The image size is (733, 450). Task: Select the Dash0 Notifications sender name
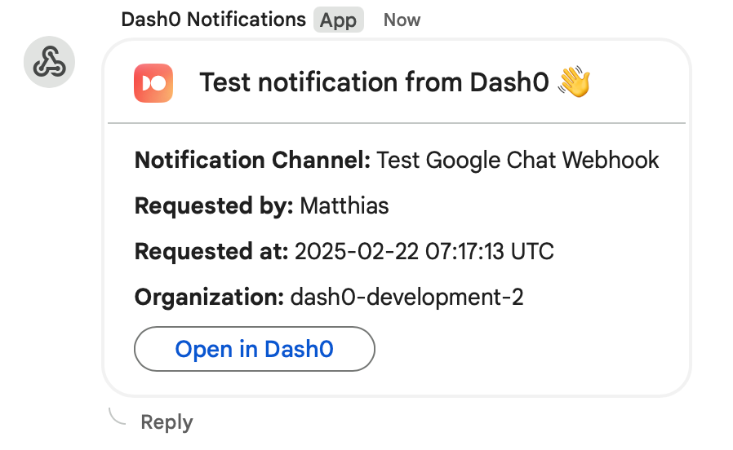213,20
